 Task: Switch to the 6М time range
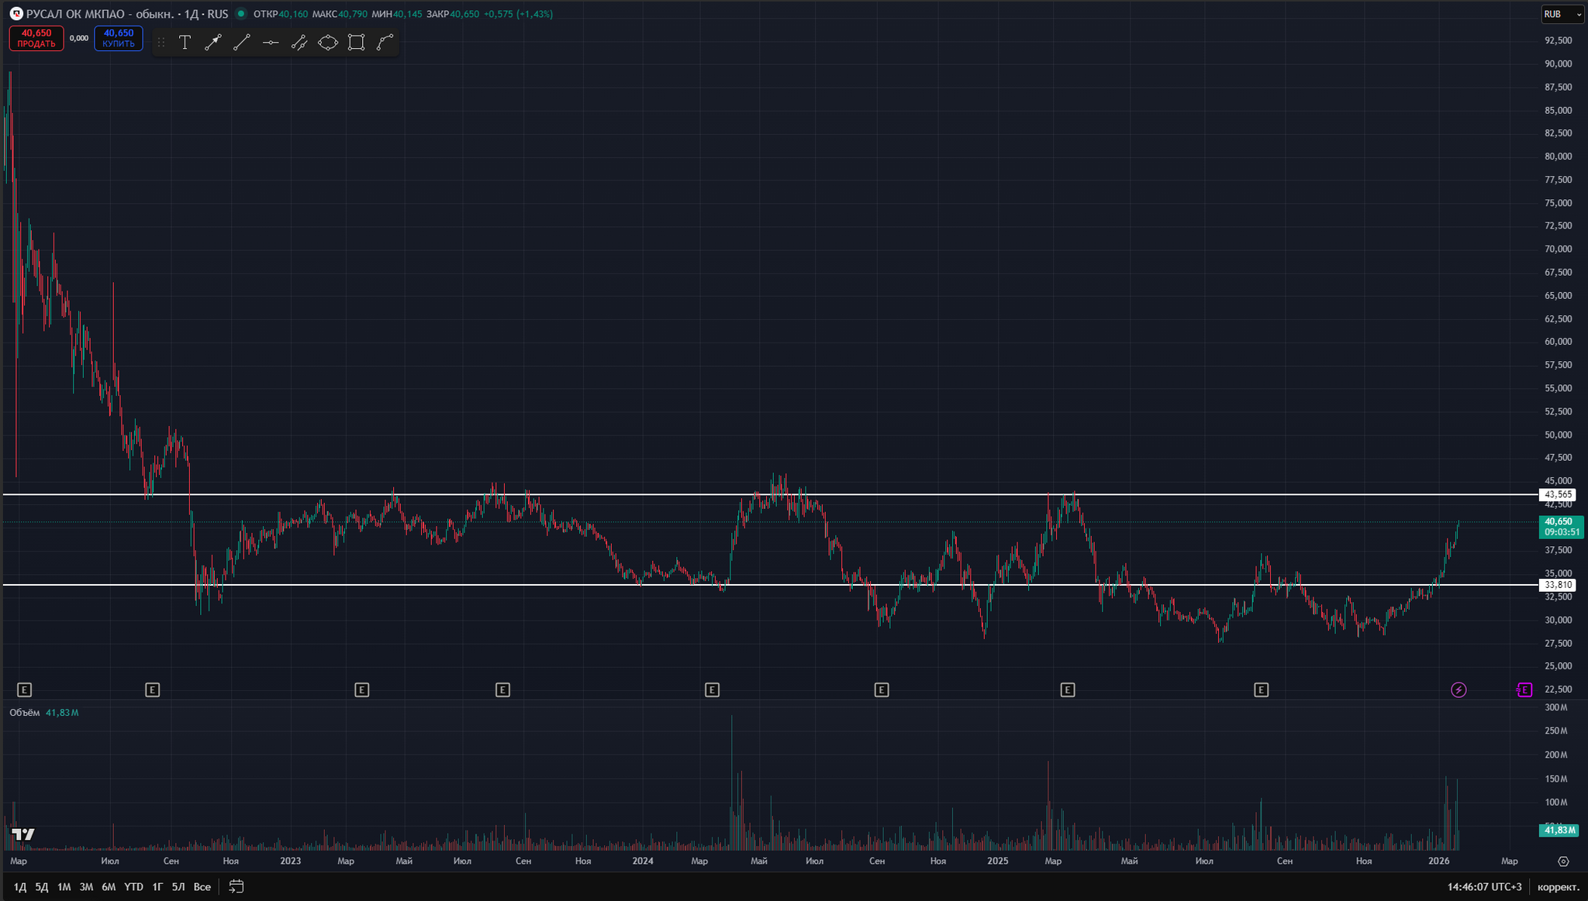[109, 887]
